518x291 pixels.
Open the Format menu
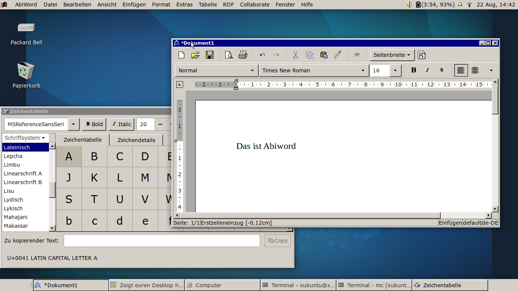[x=161, y=5]
